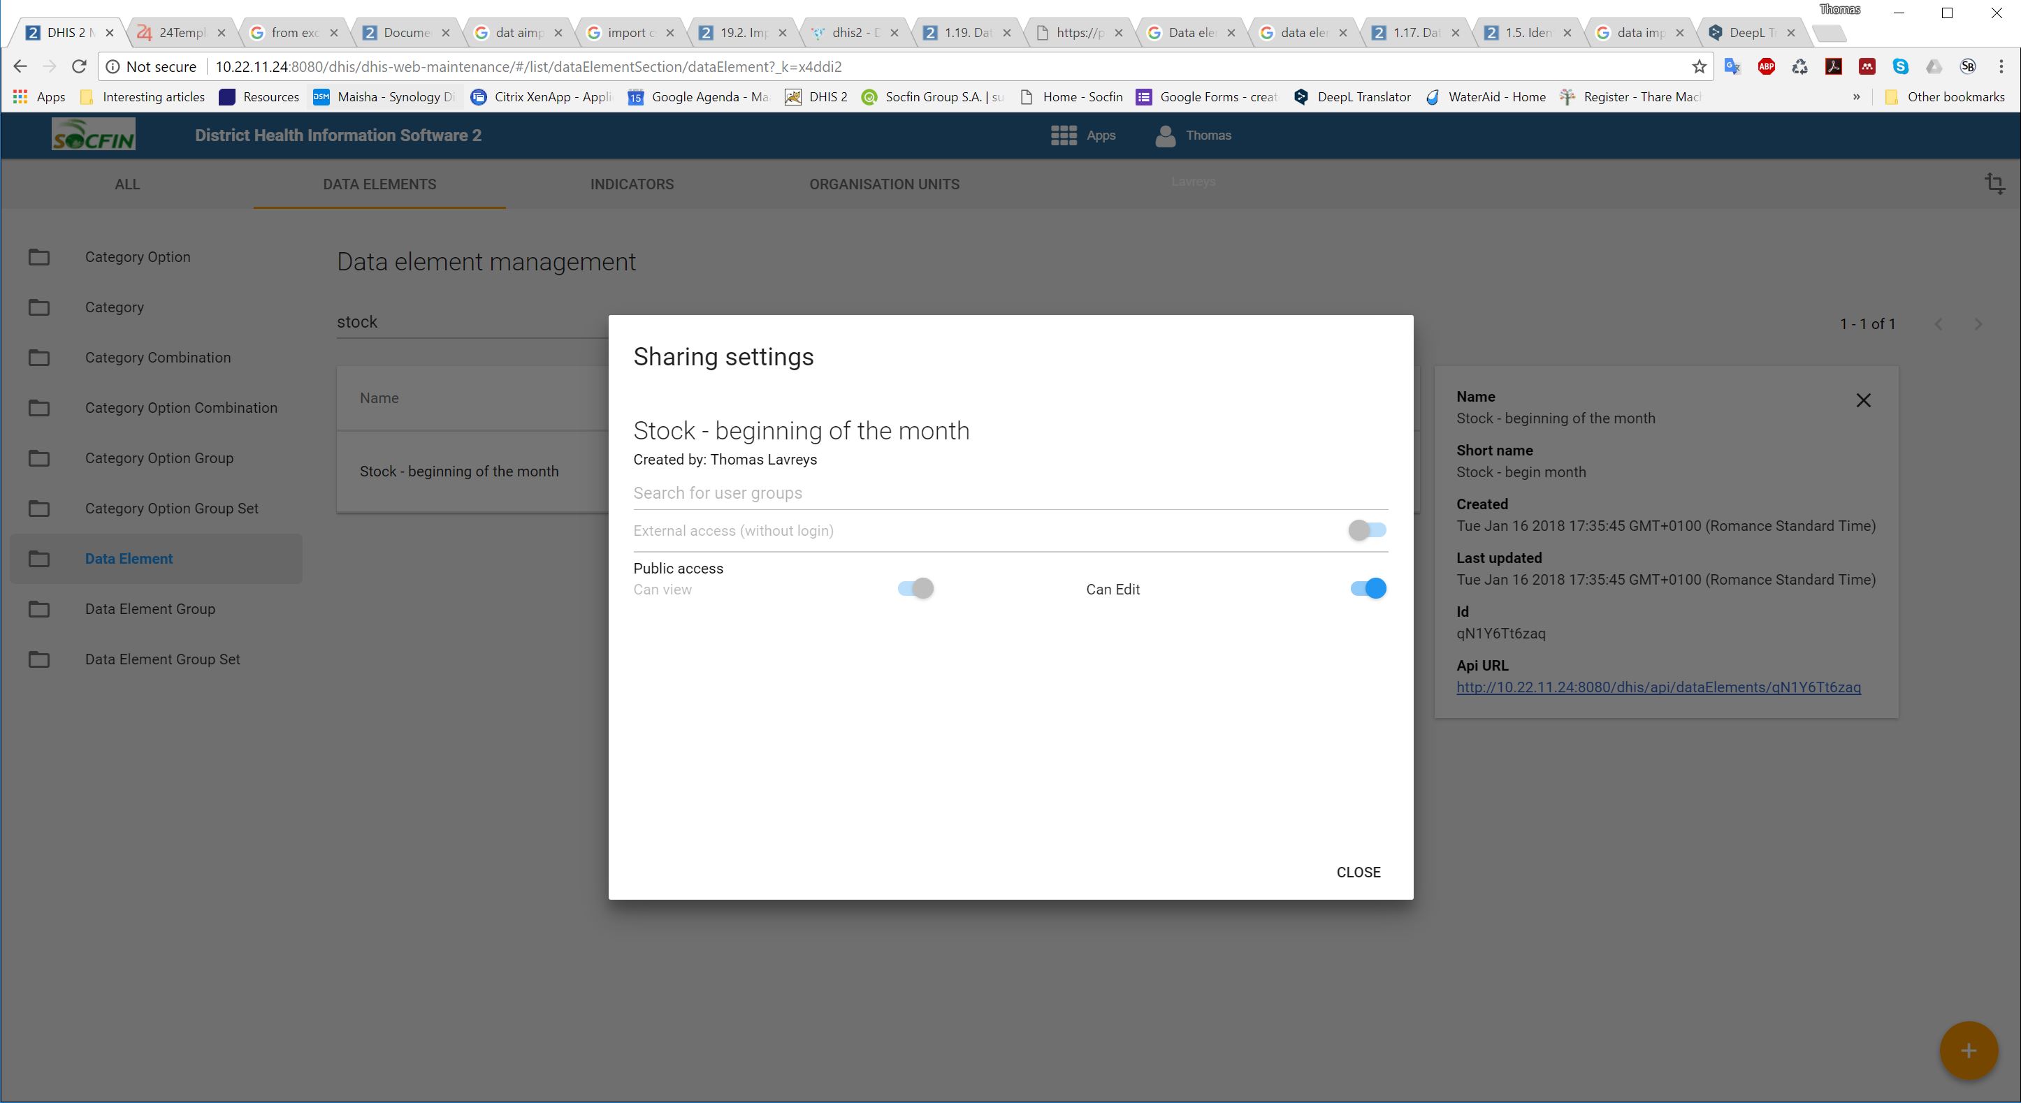The height and width of the screenshot is (1103, 2021).
Task: Click the SOCFIN logo
Action: (x=94, y=134)
